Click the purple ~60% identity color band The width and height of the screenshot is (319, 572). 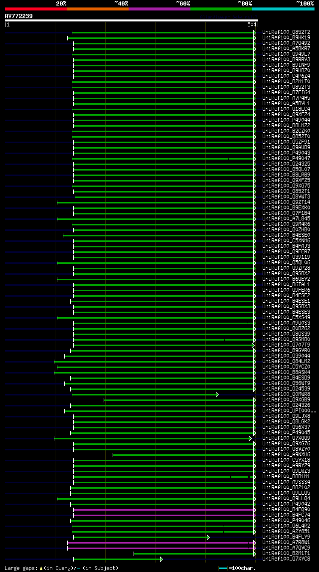(x=159, y=9)
